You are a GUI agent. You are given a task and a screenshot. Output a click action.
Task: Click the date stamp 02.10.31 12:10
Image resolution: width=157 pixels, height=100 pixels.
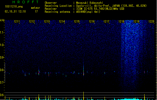[15, 11]
